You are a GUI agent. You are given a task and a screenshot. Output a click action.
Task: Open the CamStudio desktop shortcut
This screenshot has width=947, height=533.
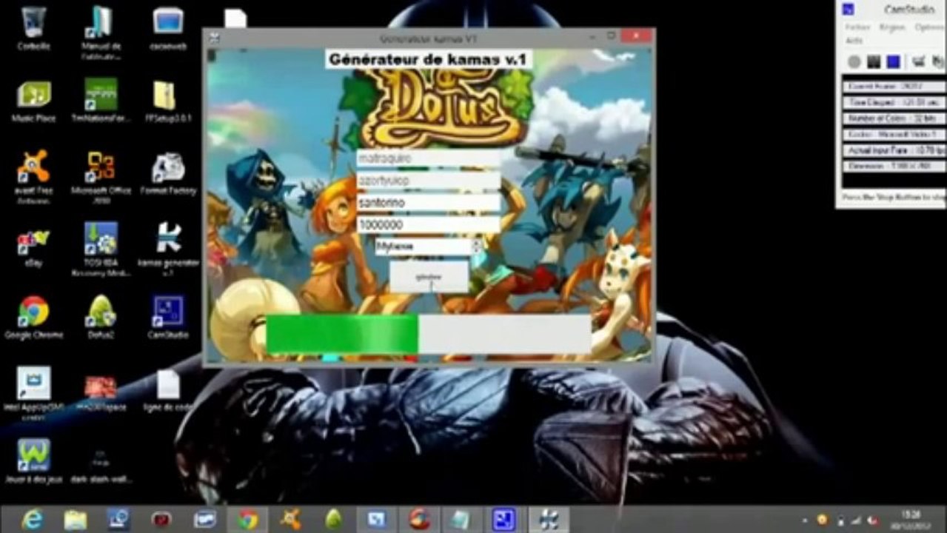click(x=168, y=318)
